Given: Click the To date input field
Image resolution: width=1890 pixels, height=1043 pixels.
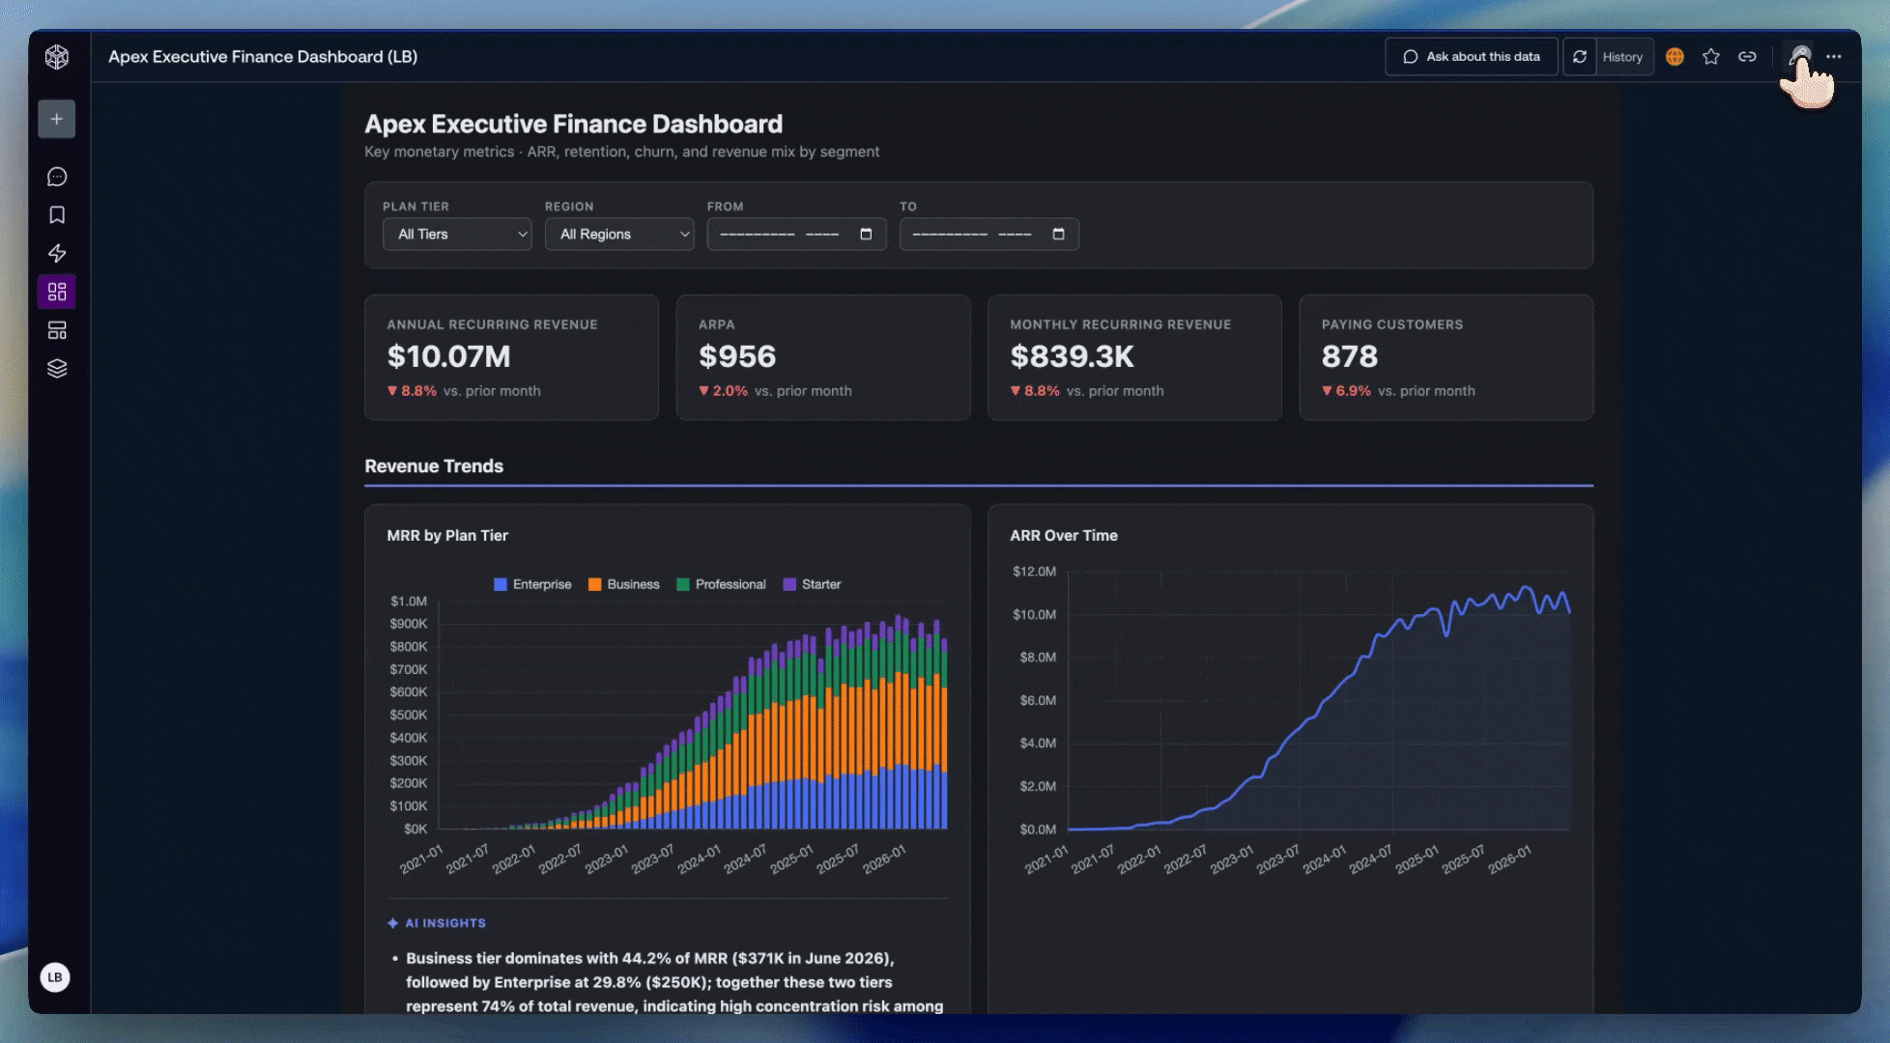Looking at the screenshot, I should (988, 234).
